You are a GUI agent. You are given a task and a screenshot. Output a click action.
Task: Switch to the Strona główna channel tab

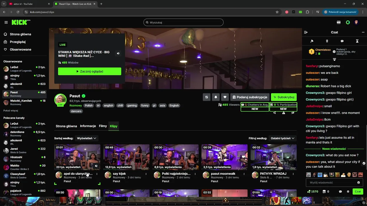coord(66,126)
